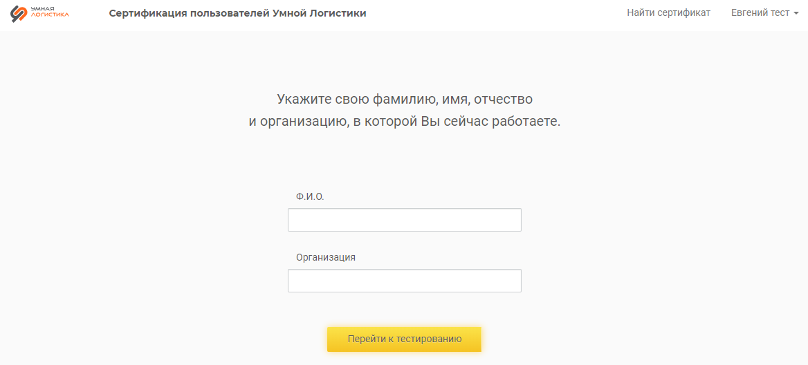Click the Умная Логистика logo symbol
The height and width of the screenshot is (365, 808).
[x=19, y=13]
